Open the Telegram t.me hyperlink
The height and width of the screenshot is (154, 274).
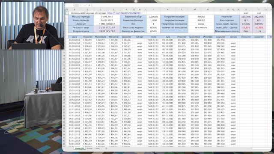coord(124,13)
